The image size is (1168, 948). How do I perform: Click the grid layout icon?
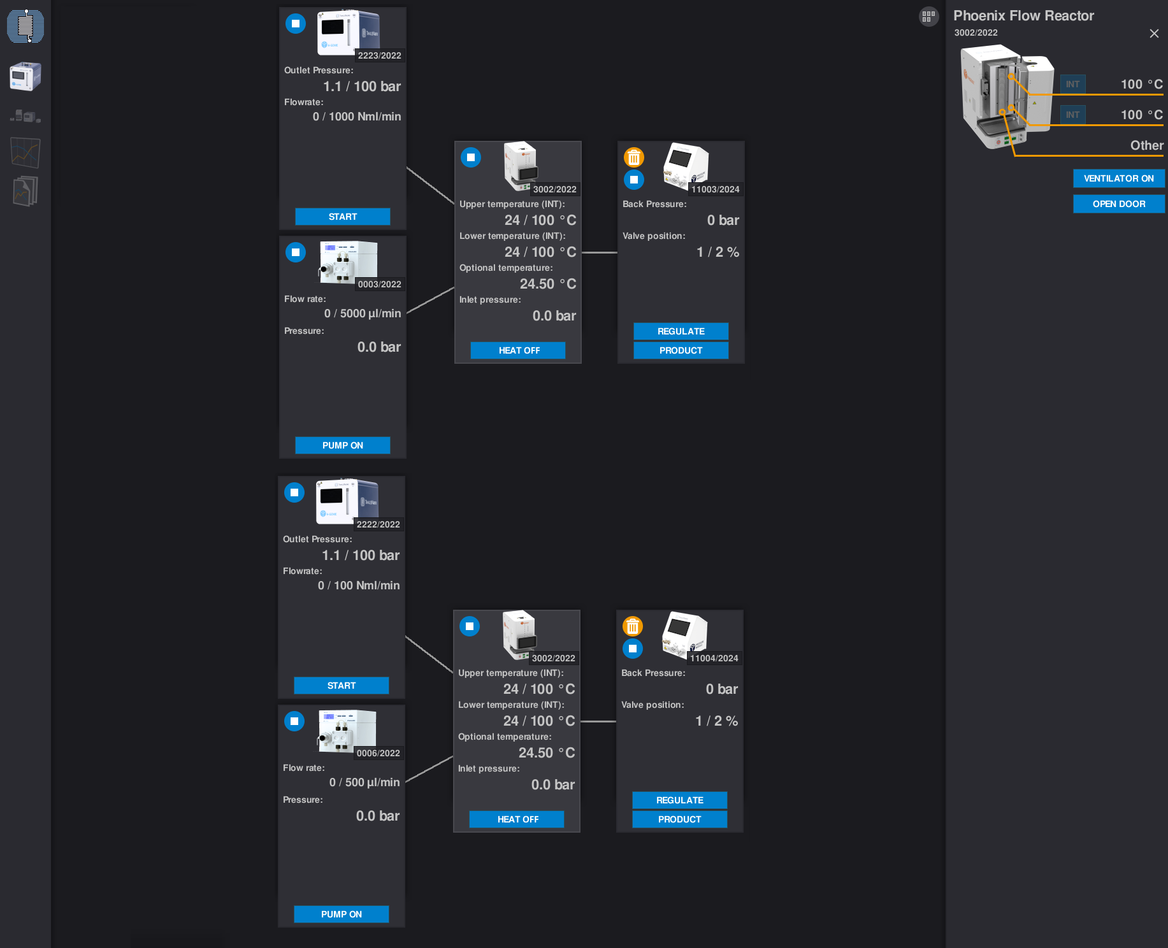[x=928, y=16]
